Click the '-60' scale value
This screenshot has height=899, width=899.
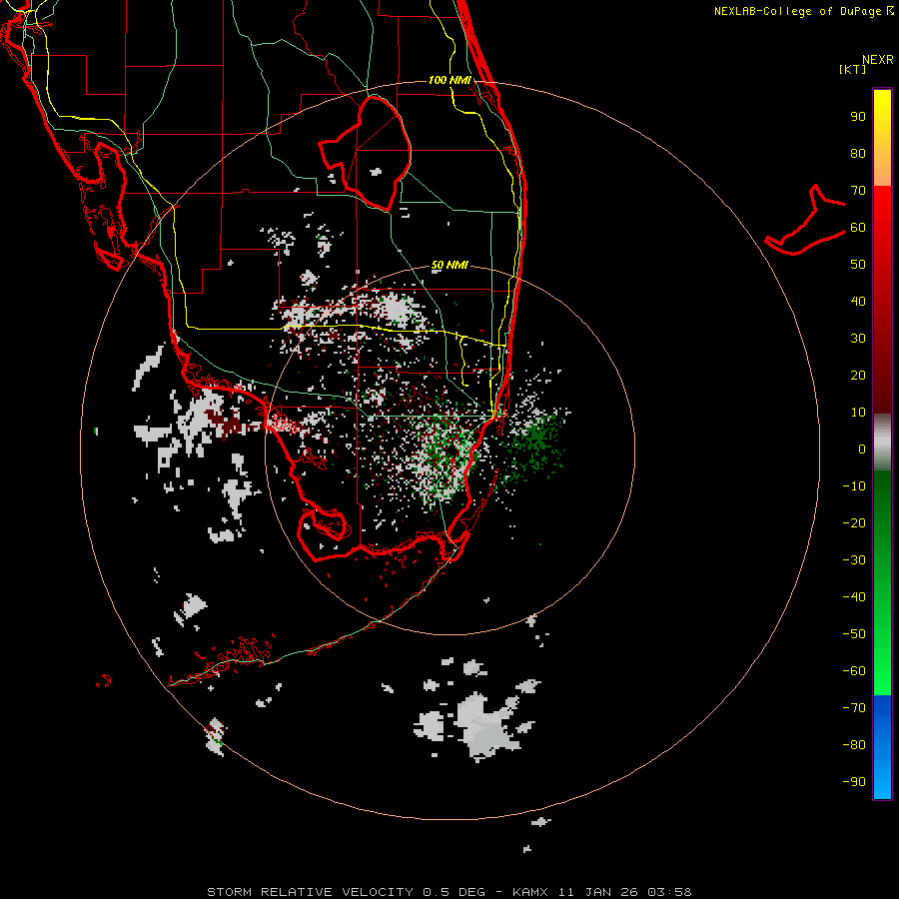click(x=854, y=671)
